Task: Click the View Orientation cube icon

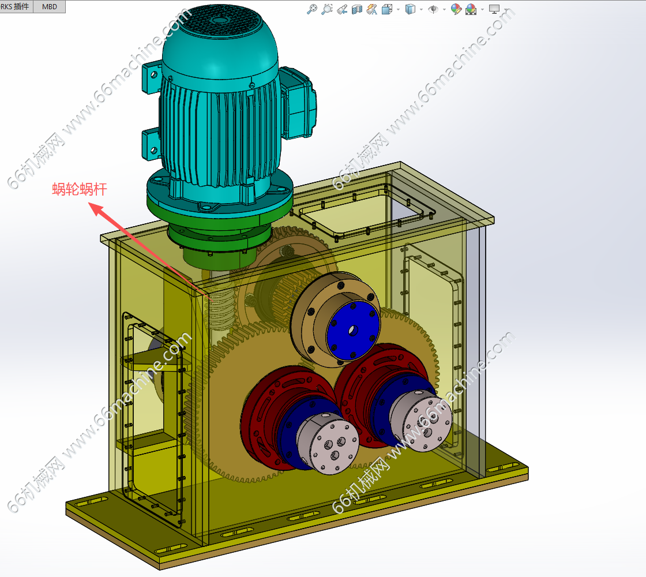Action: (x=386, y=9)
